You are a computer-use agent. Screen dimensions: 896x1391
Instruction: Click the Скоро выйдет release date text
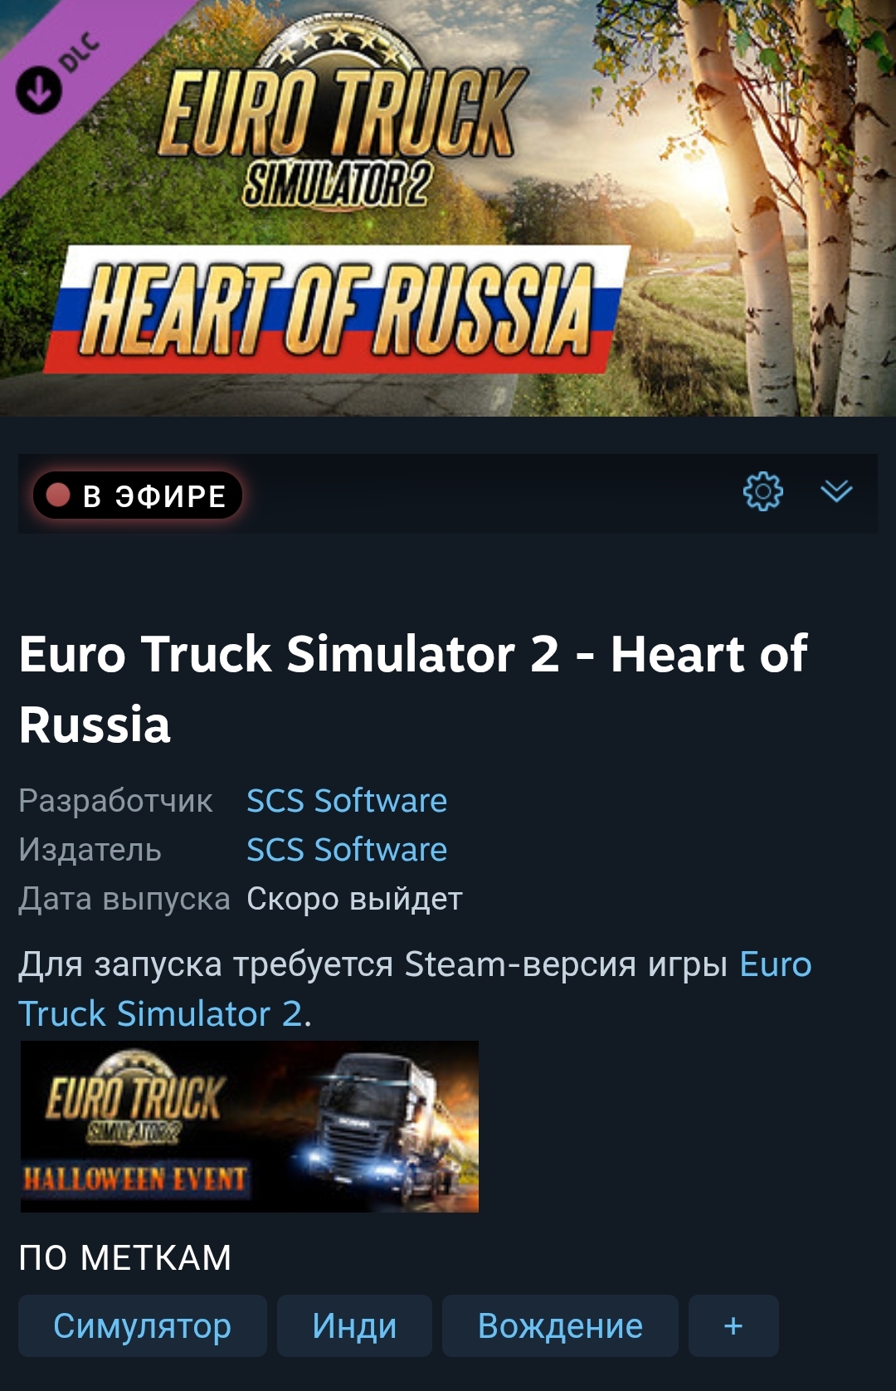click(x=354, y=899)
